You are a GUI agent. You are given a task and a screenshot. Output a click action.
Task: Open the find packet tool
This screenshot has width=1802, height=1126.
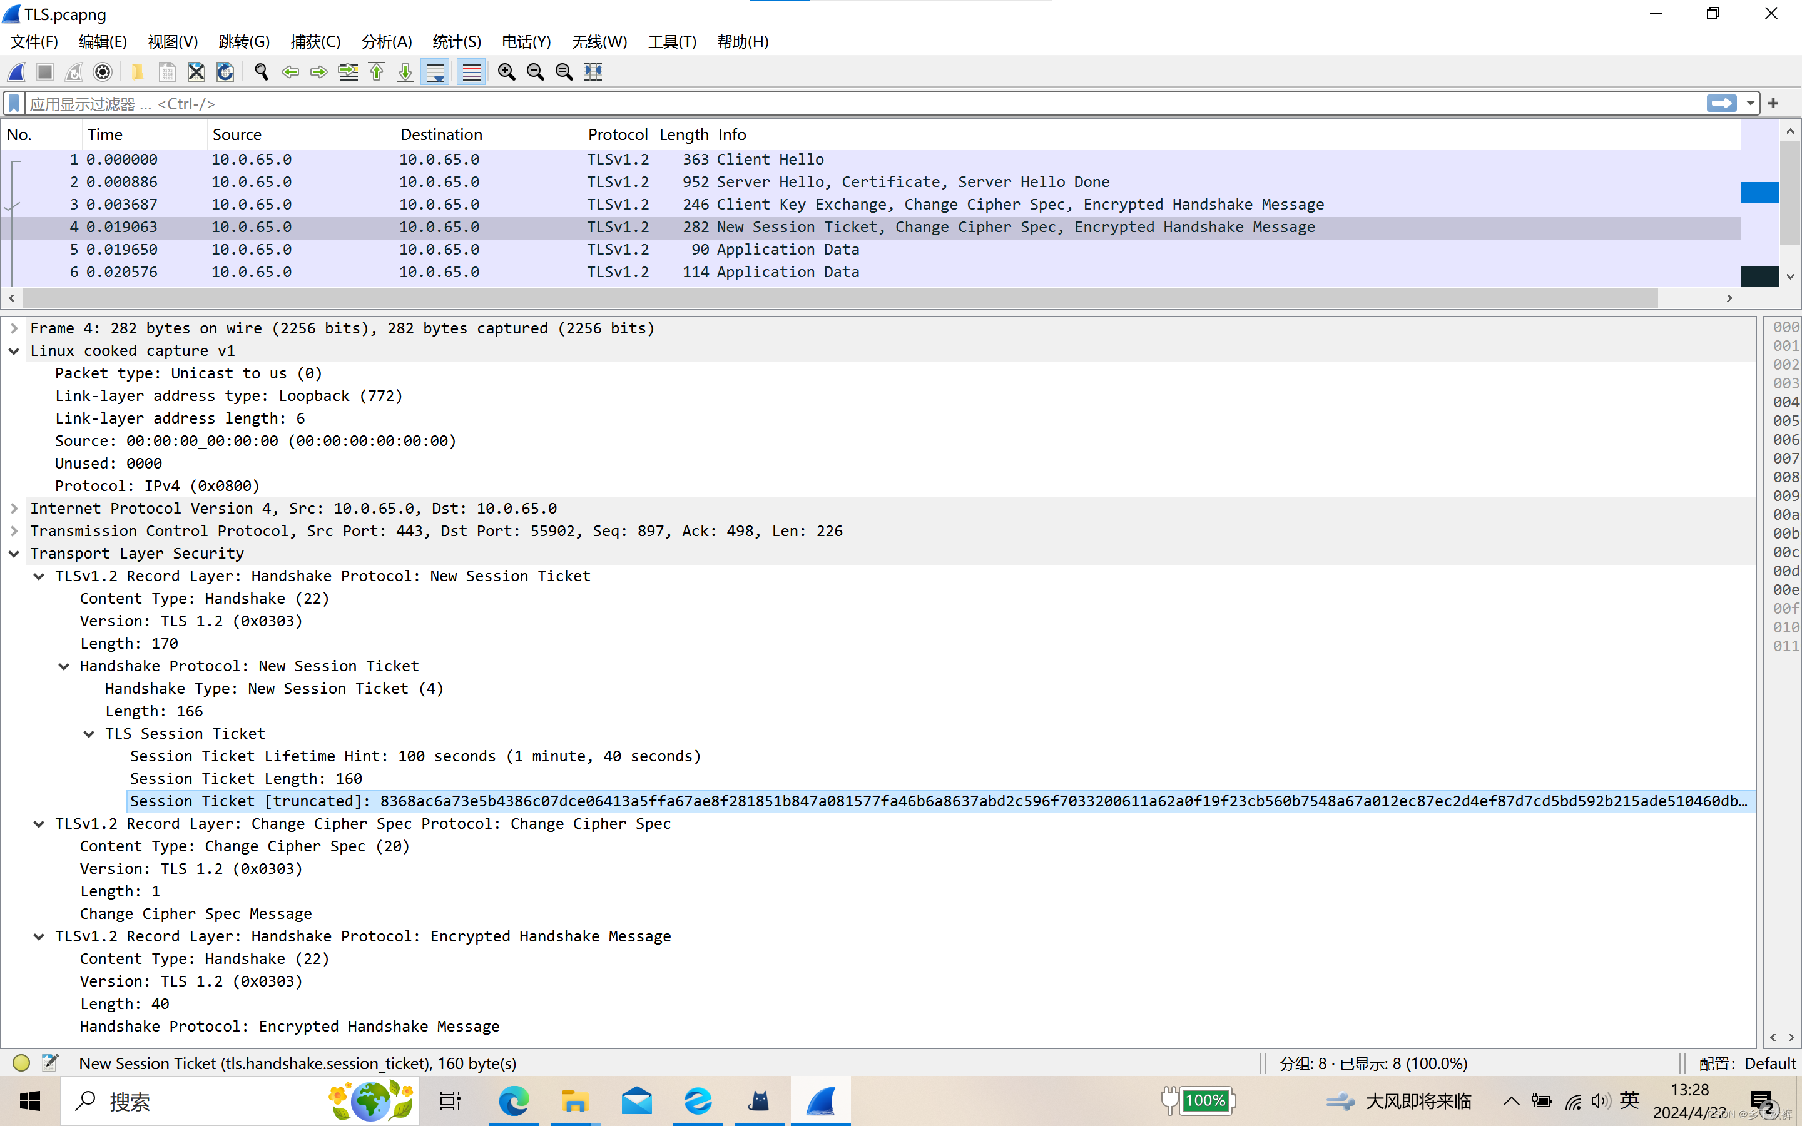pyautogui.click(x=261, y=71)
